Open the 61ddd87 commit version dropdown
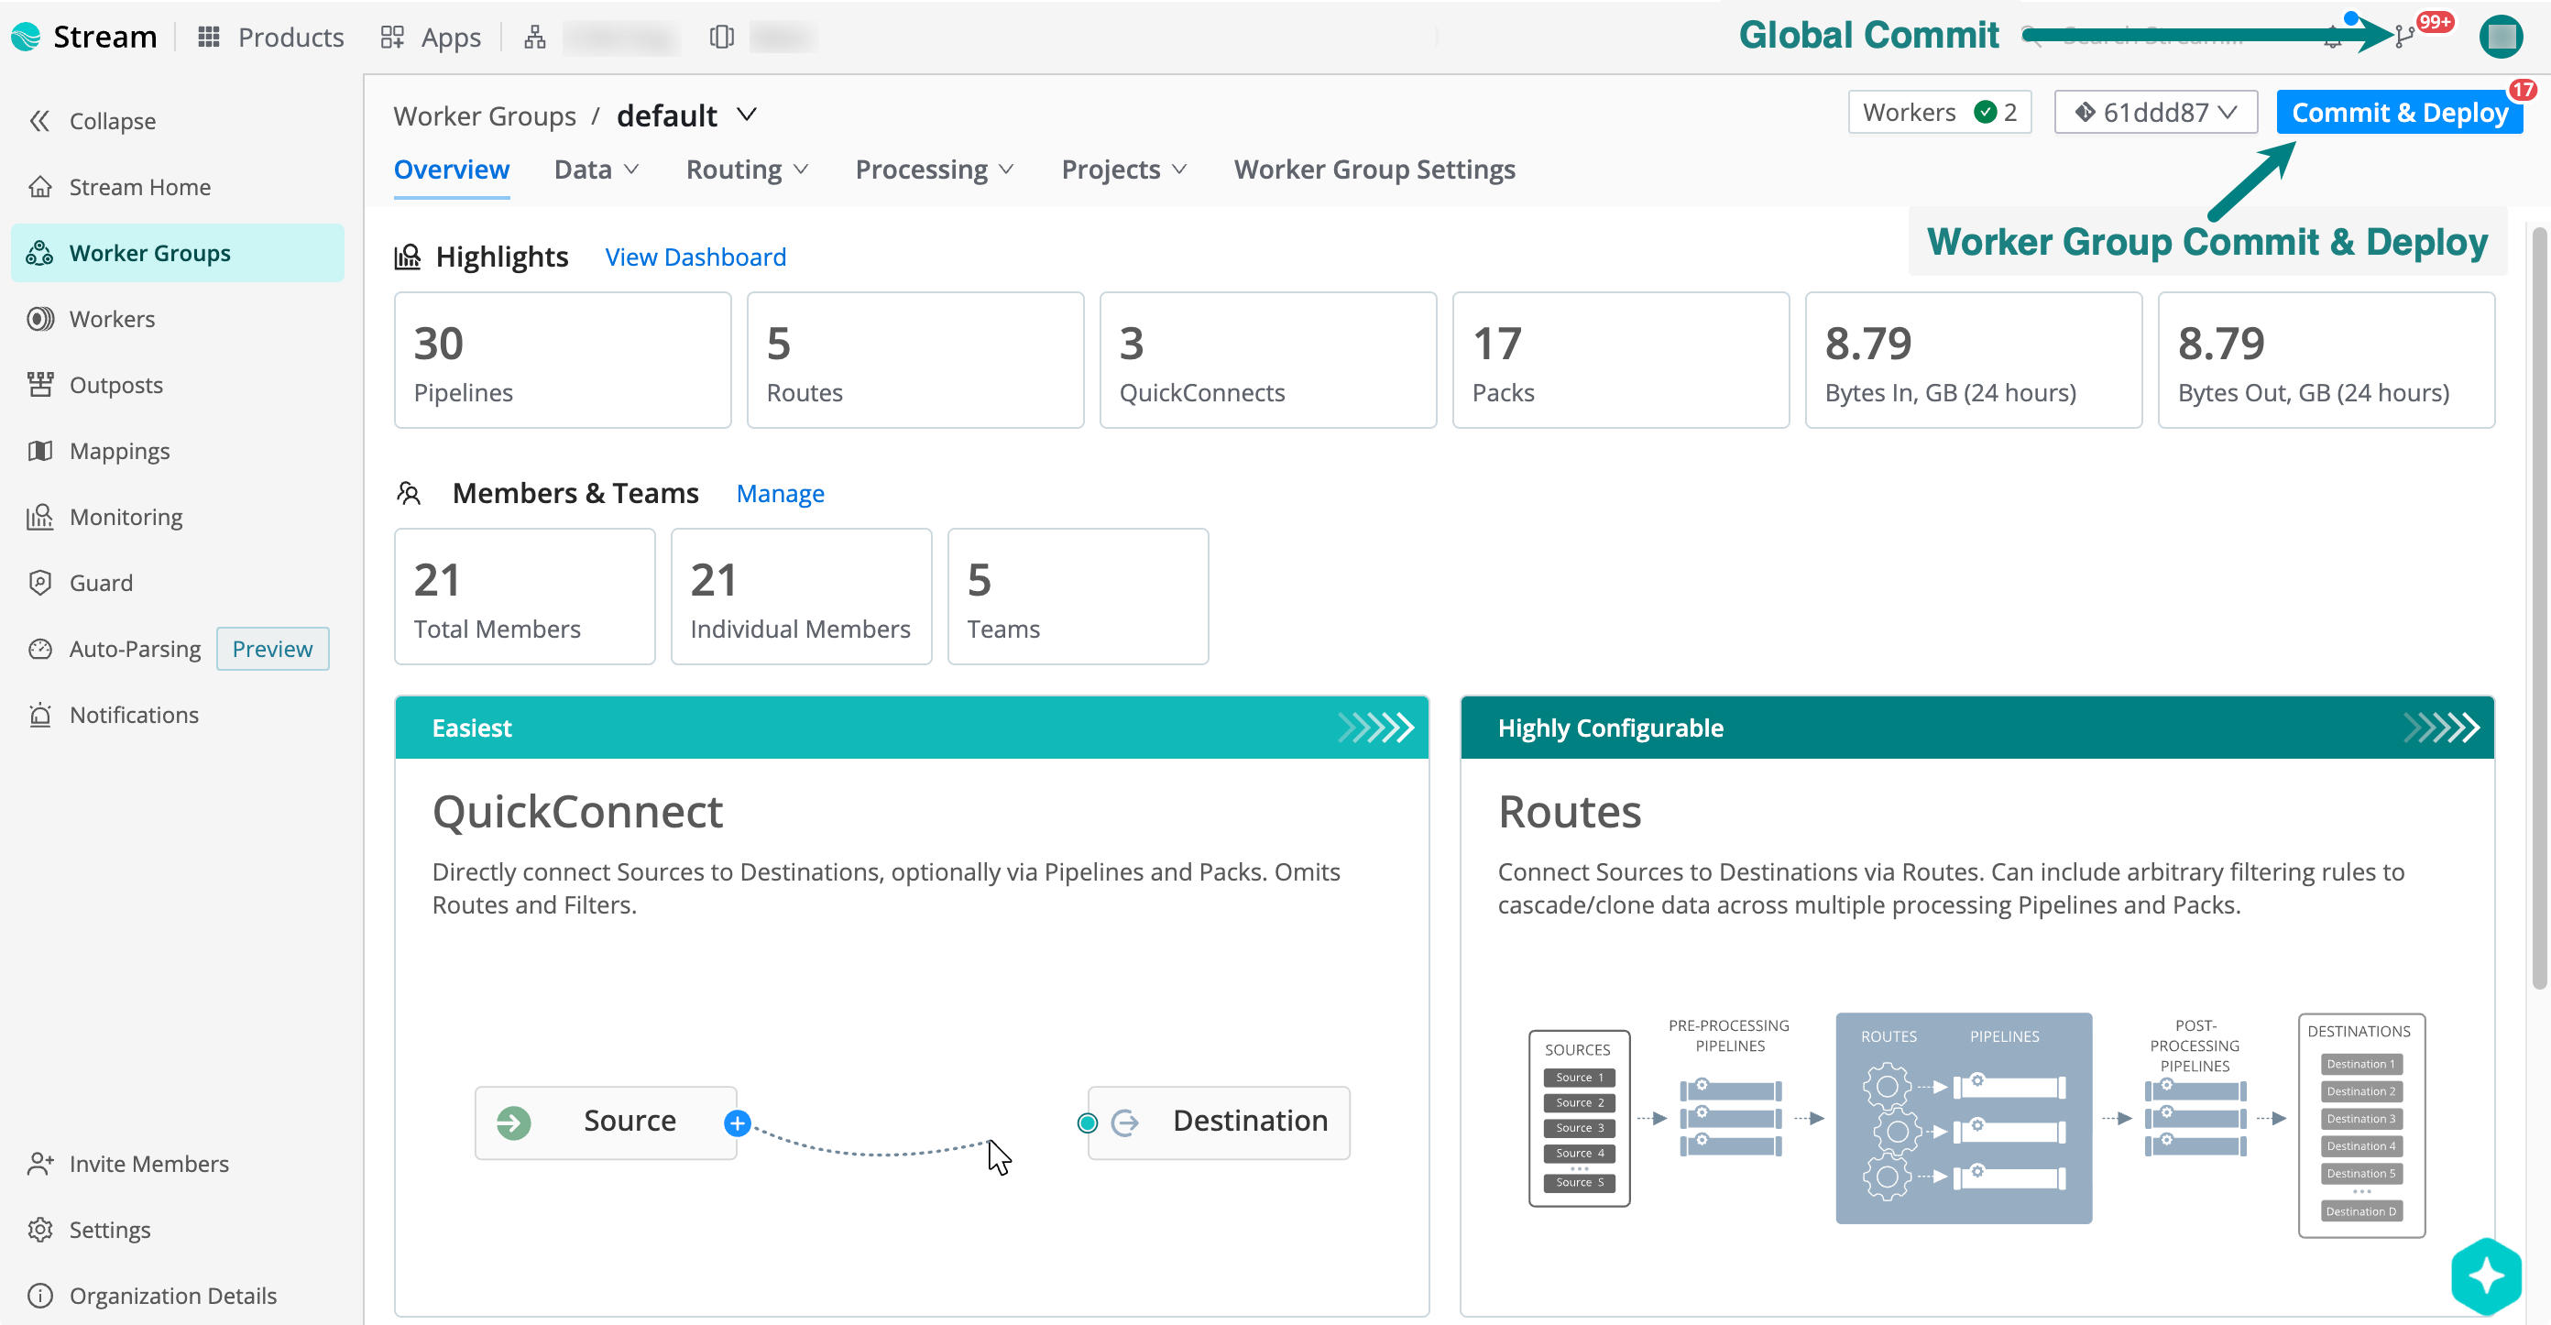The height and width of the screenshot is (1325, 2551). (2156, 112)
